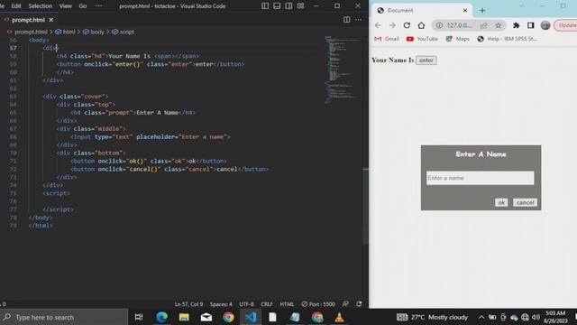Image resolution: width=577 pixels, height=325 pixels.
Task: Select the body breadcrumb item
Action: (94, 32)
